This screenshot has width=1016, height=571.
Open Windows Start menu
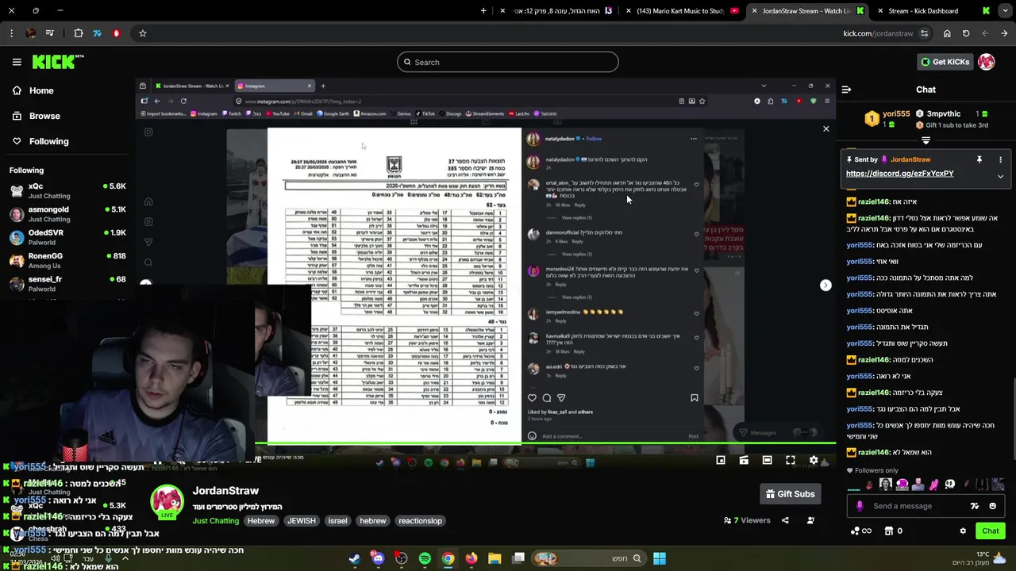point(659,558)
